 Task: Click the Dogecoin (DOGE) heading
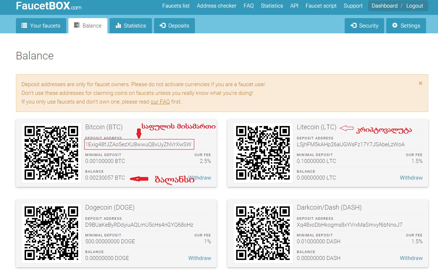tap(110, 207)
